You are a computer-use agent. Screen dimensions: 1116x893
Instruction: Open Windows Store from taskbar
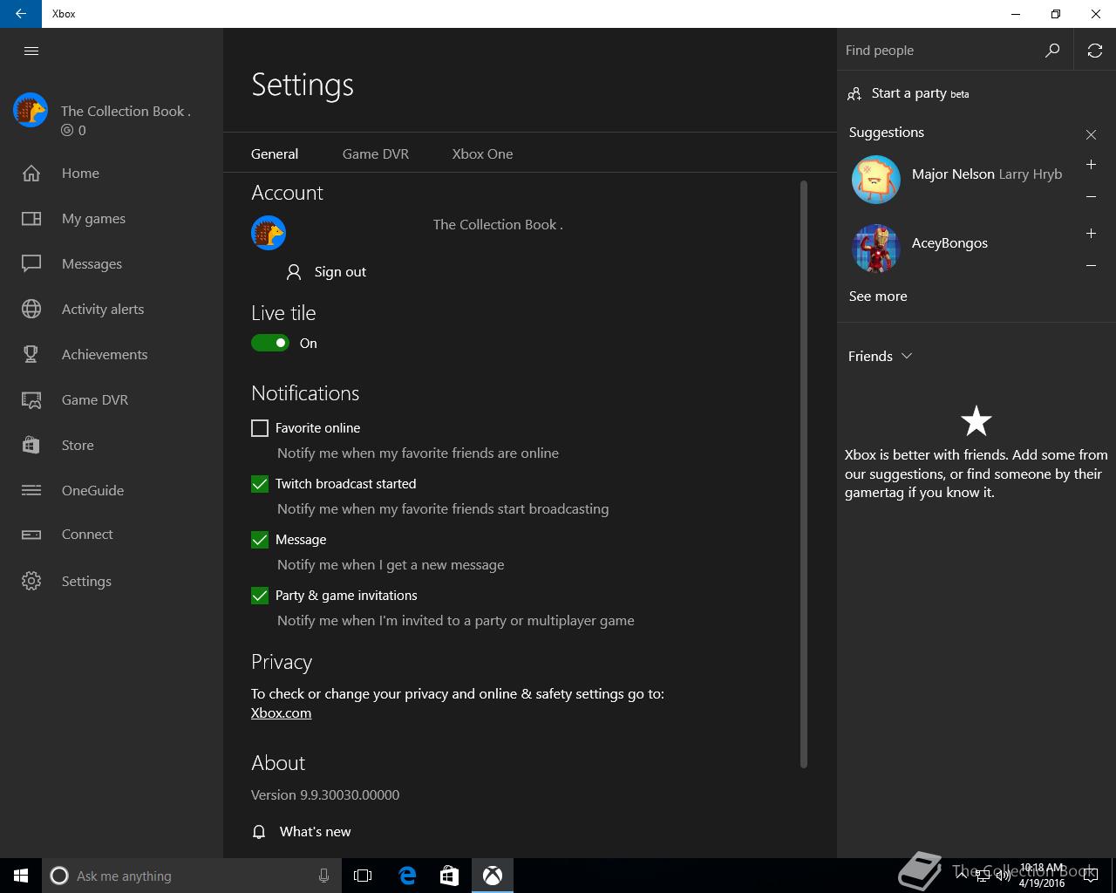tap(449, 876)
